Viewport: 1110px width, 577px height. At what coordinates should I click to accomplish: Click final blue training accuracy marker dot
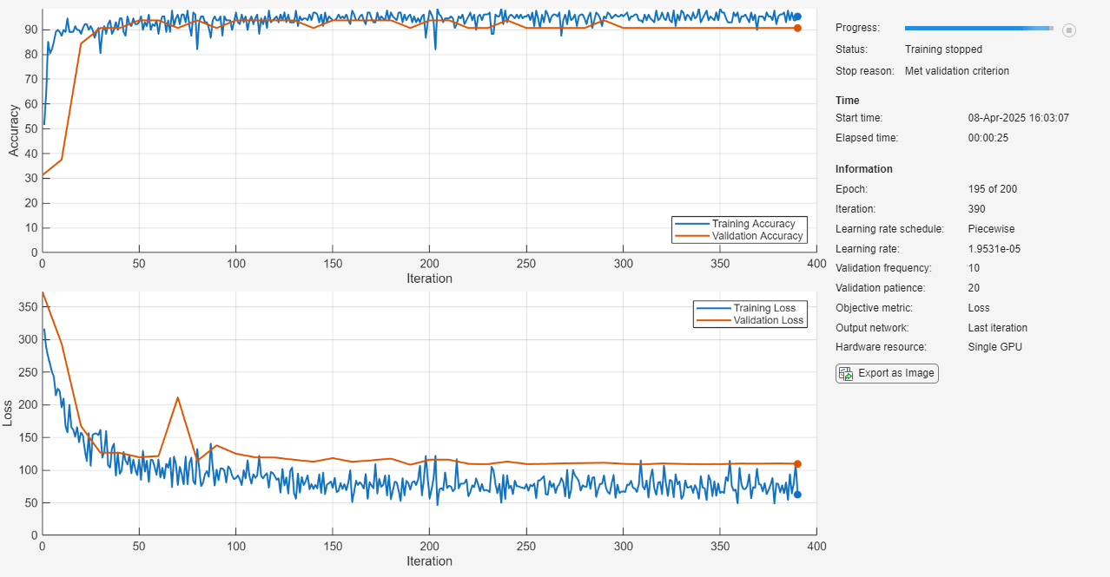(797, 16)
